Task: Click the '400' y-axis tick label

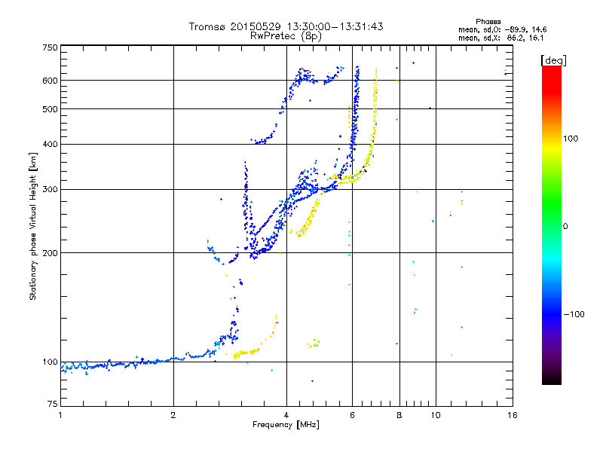Action: (x=50, y=144)
